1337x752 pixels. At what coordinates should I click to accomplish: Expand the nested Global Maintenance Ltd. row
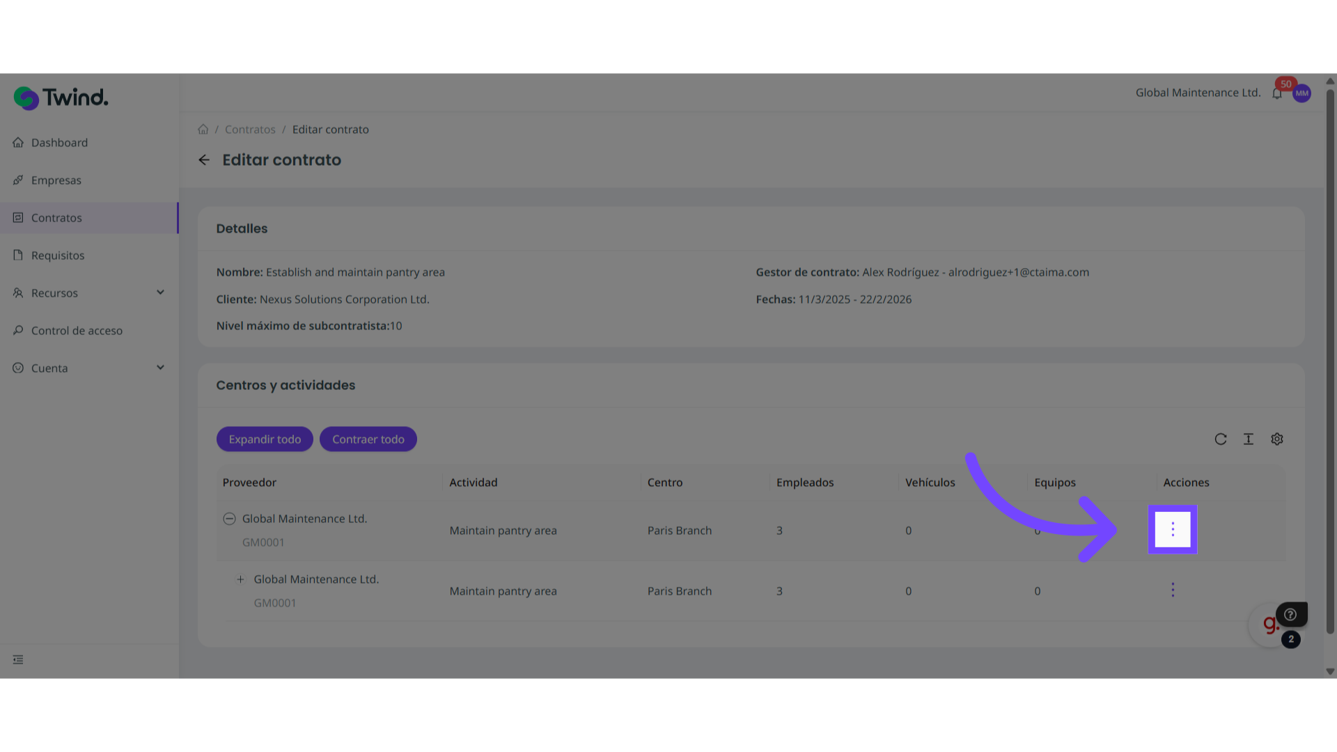tap(240, 579)
